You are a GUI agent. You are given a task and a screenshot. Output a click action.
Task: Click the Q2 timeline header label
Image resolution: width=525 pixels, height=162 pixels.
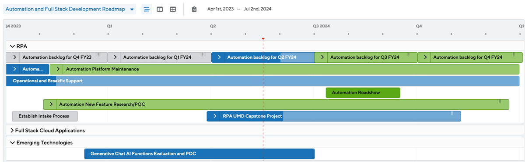[x=213, y=26]
